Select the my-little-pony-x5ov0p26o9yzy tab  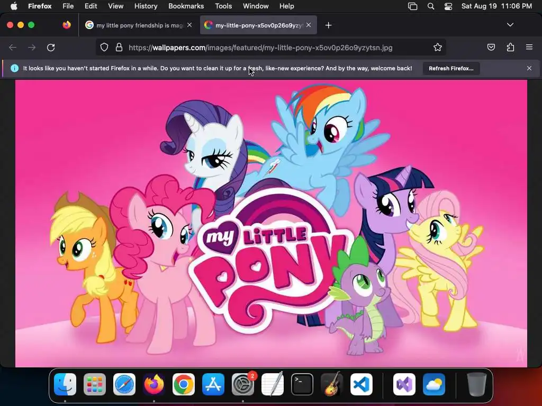point(258,25)
